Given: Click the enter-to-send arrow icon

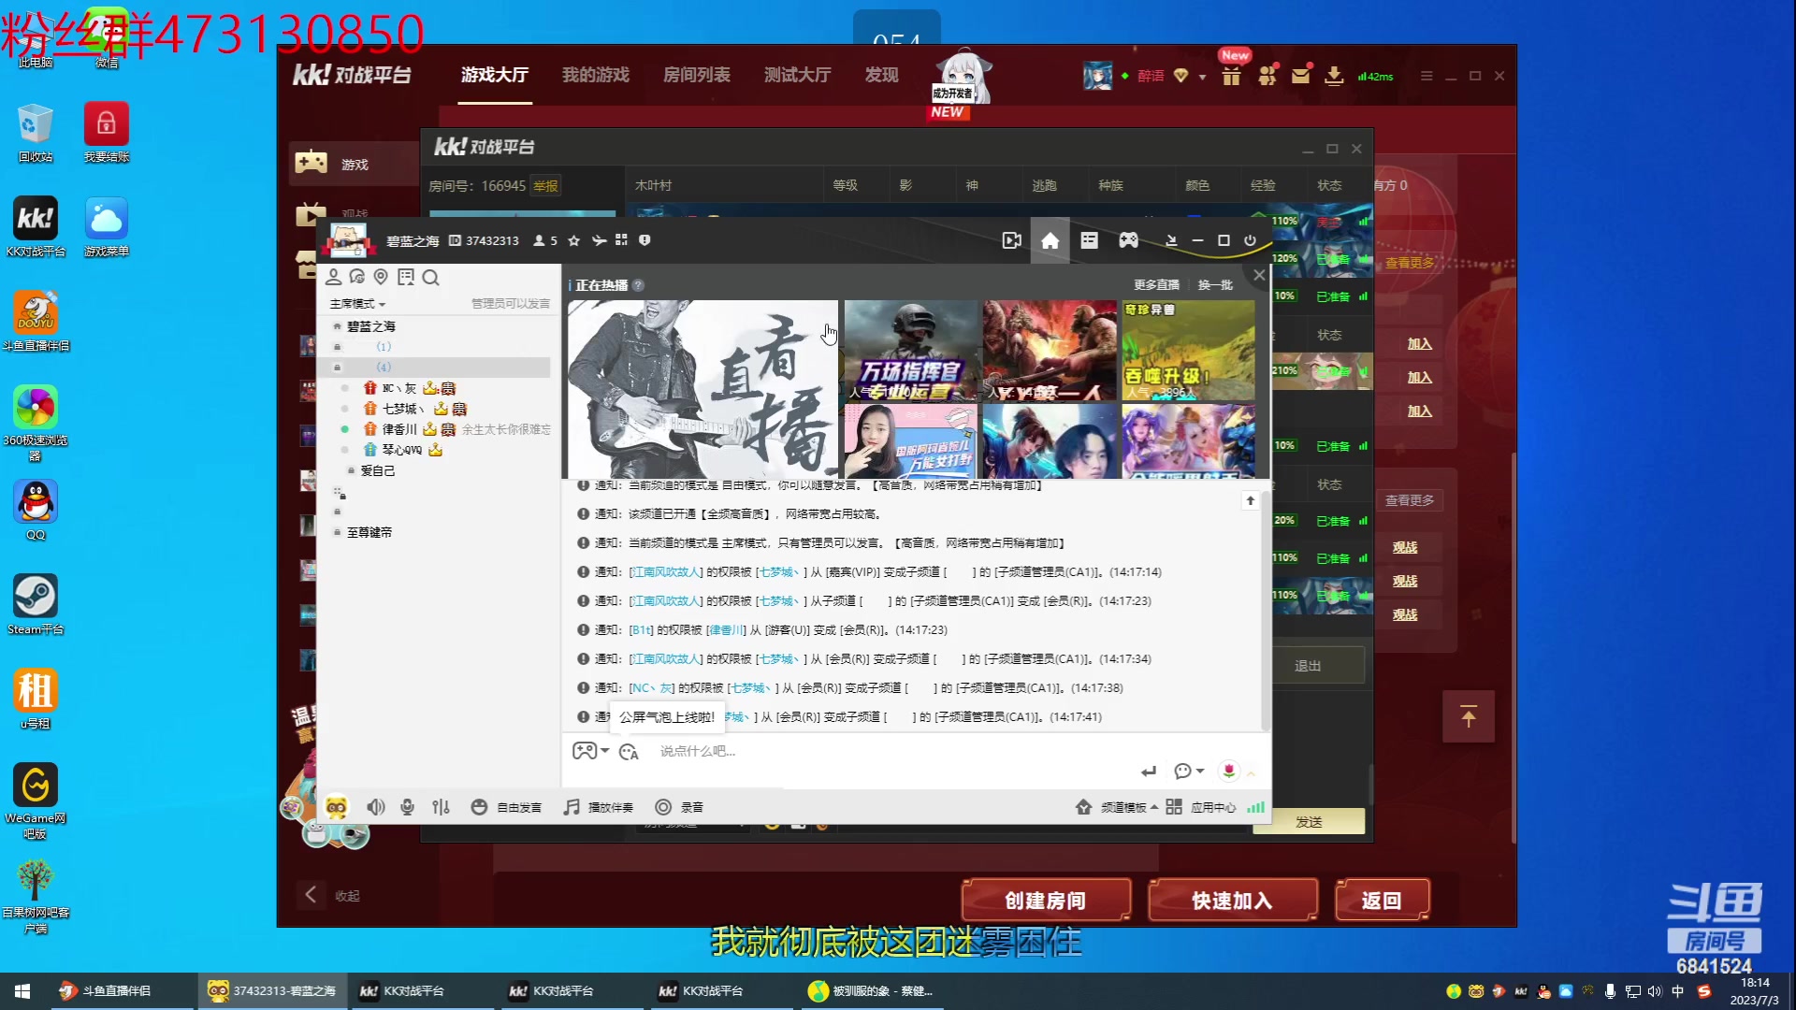Looking at the screenshot, I should coord(1149,772).
